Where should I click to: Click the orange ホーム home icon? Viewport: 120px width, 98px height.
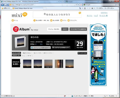[x=13, y=20]
